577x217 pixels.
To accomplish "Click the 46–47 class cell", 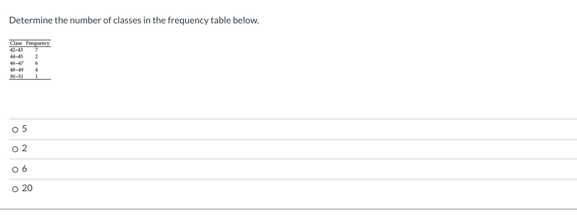I will (x=17, y=63).
